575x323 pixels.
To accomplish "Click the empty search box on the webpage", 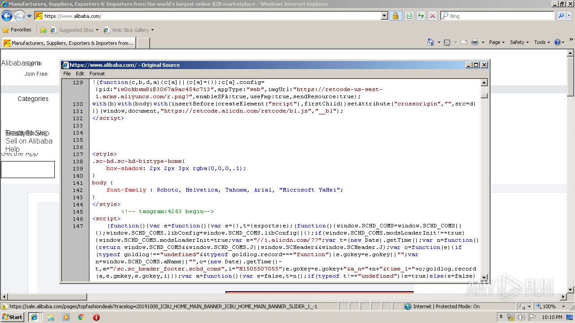I will pyautogui.click(x=28, y=170).
